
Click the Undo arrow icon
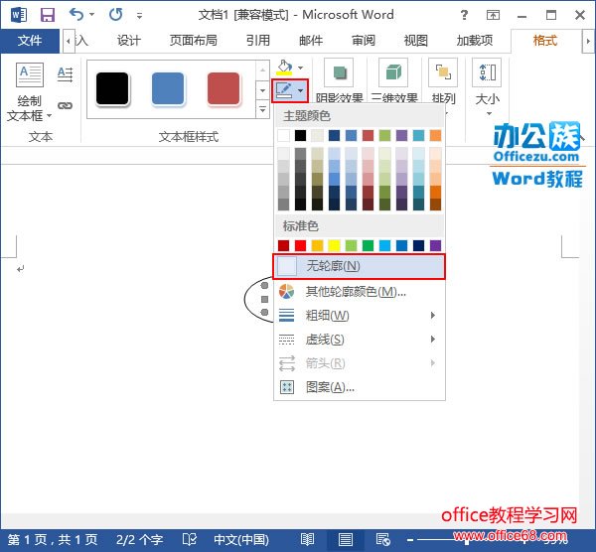click(x=77, y=15)
